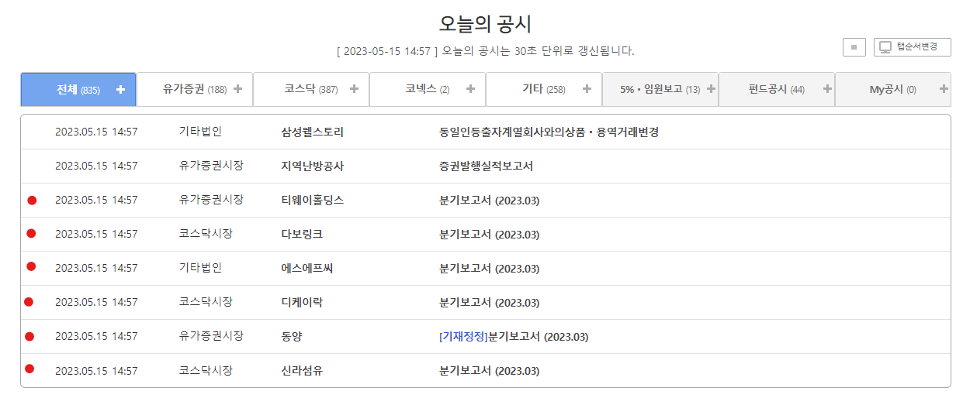
Task: Open the 티웨이홀딩스 분기보고서 (2023.03) report
Action: [x=489, y=201]
